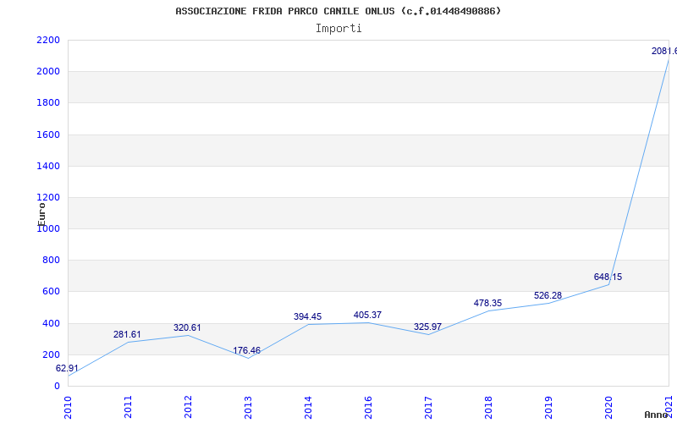Select the 2081.6 peak value label
This screenshot has width=677, height=423.
coord(663,52)
